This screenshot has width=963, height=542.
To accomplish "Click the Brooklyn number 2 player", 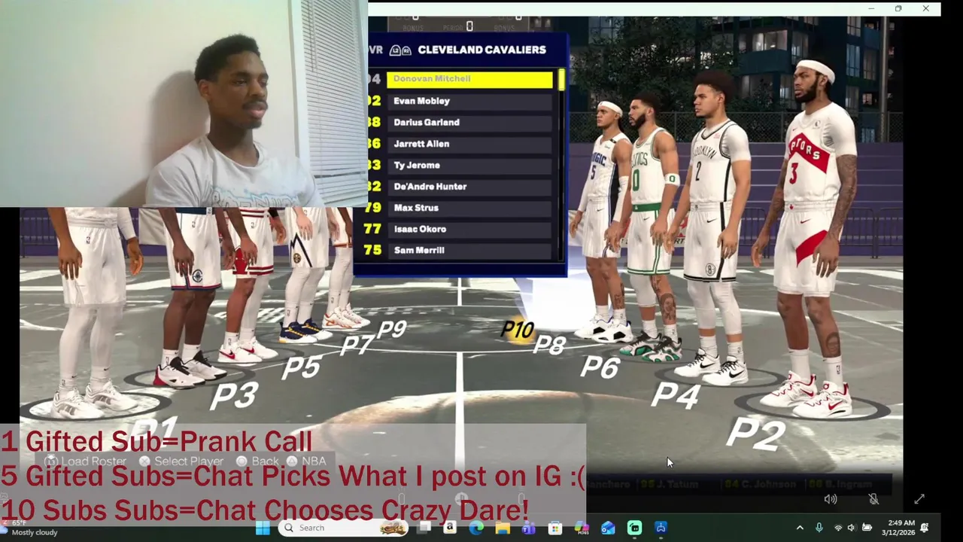I will coord(711,226).
